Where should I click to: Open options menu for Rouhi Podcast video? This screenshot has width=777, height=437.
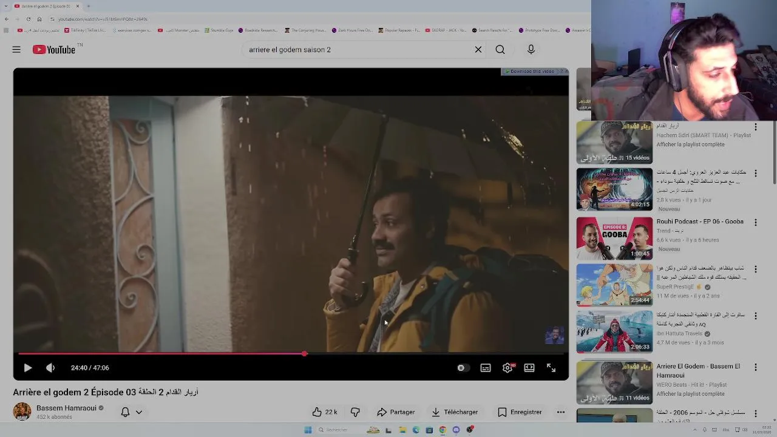[756, 223]
